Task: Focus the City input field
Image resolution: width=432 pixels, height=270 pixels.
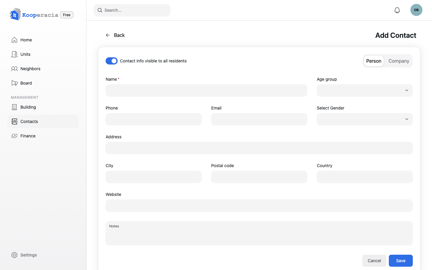Action: 154,177
